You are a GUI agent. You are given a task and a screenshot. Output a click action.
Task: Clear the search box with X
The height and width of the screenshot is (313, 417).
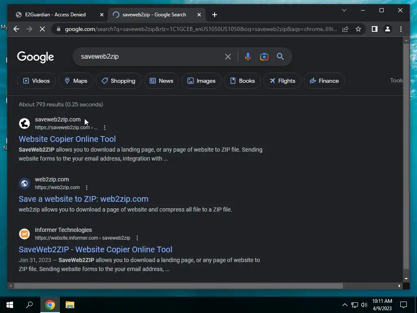click(x=228, y=57)
